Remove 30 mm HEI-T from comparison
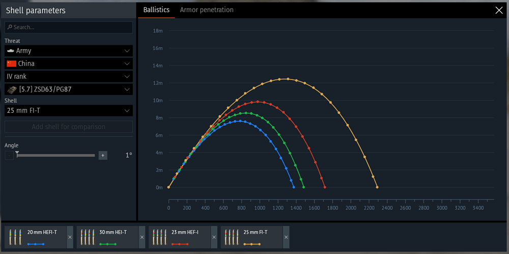 142,237
